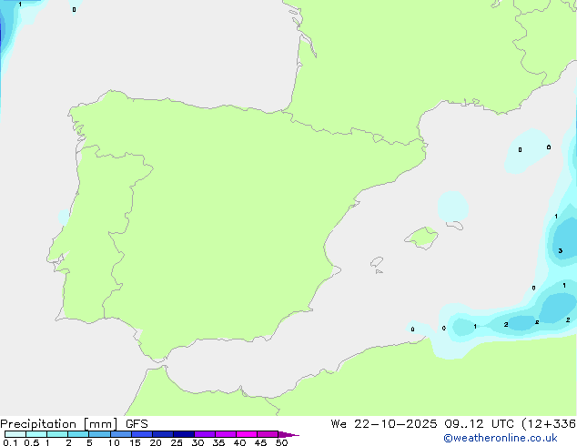Click the 0.1 to 0.5 mm legend swatch
Viewport: 577px width, 446px height.
[x=15, y=434]
